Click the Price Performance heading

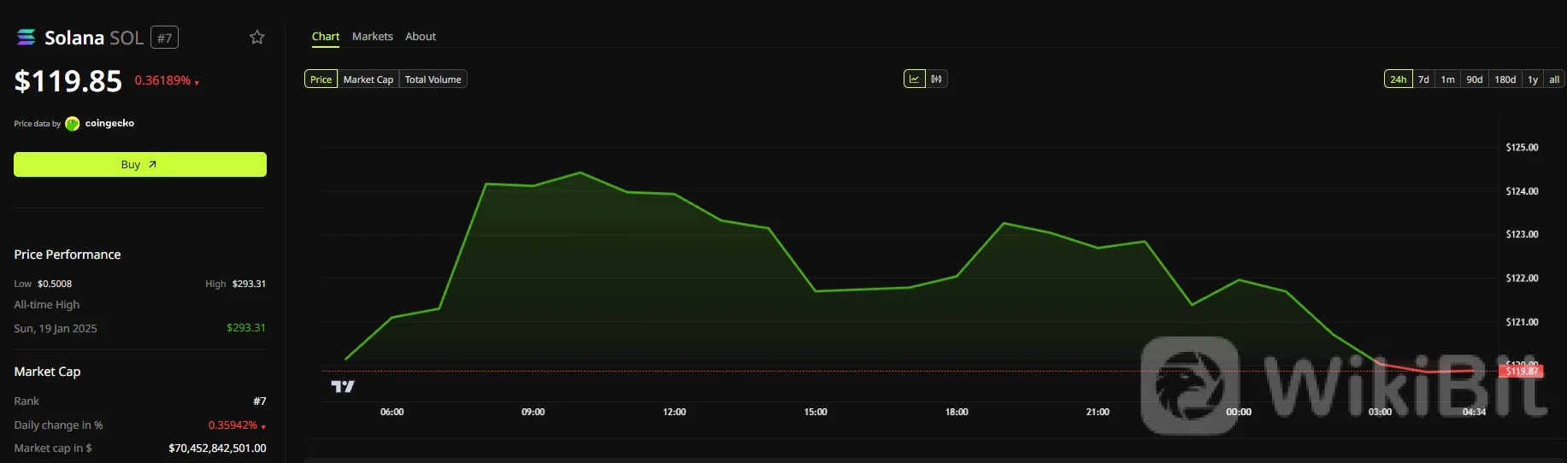(x=68, y=255)
